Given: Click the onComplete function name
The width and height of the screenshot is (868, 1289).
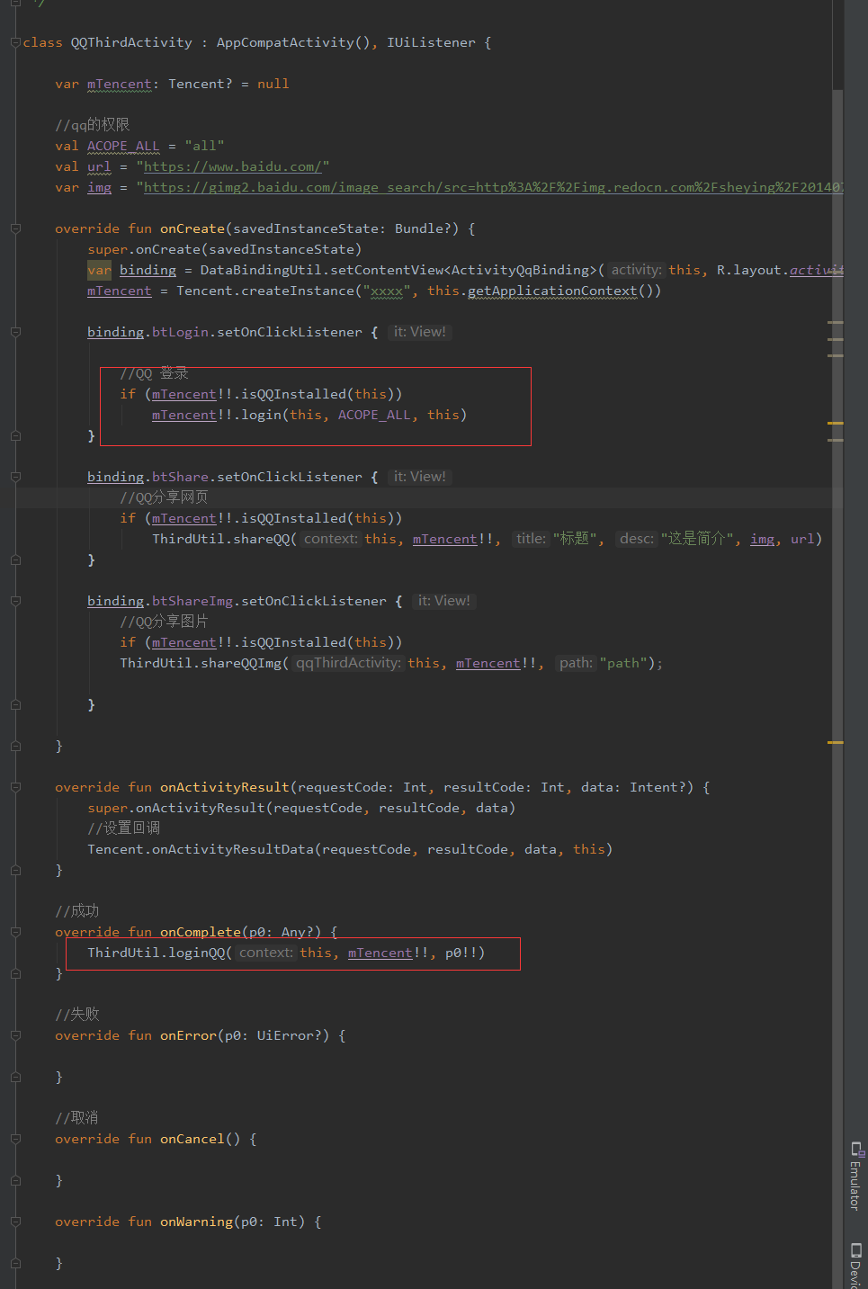Looking at the screenshot, I should 201,932.
